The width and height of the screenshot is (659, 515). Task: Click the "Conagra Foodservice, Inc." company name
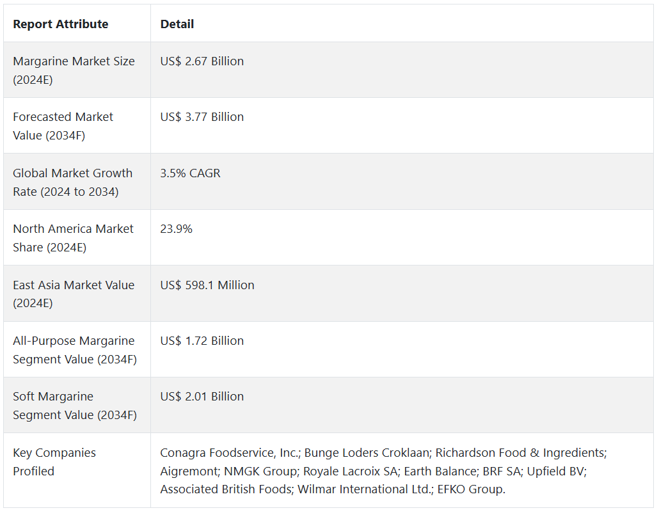[x=229, y=453]
